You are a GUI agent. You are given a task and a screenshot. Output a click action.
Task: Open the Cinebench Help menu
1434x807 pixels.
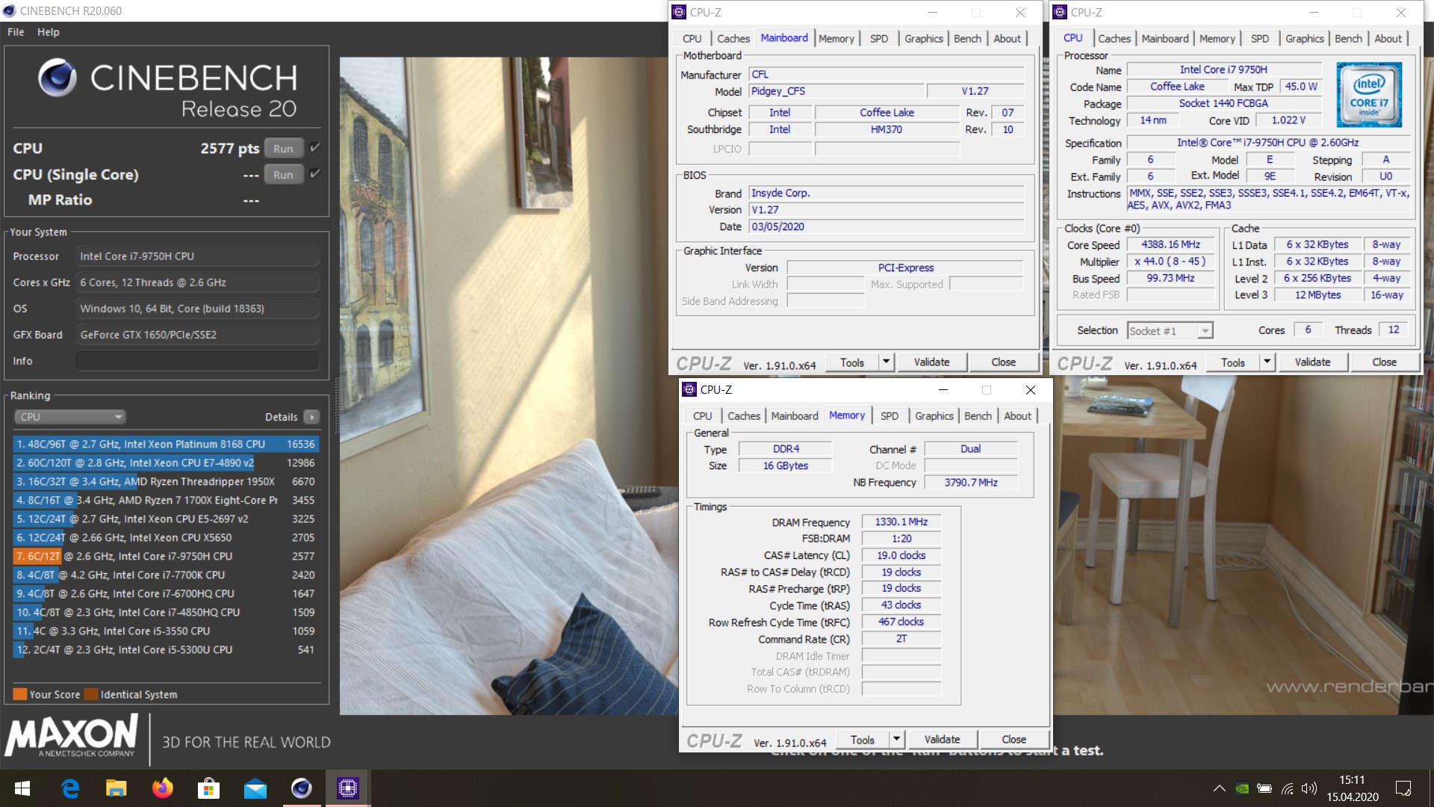pyautogui.click(x=49, y=32)
